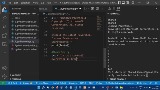160x90 pixels.
Task: Expand the TIMELINE section
Action: point(24,79)
